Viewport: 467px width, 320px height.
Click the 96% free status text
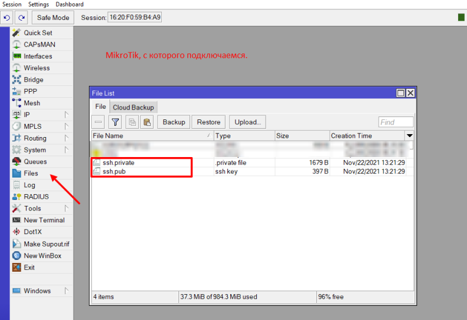click(x=330, y=297)
